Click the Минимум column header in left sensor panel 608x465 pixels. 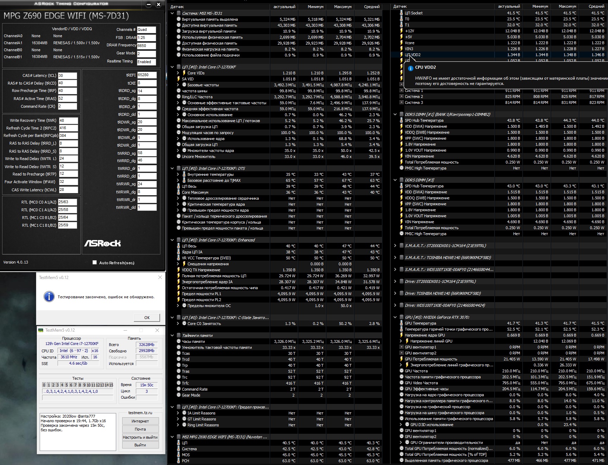[x=312, y=7]
